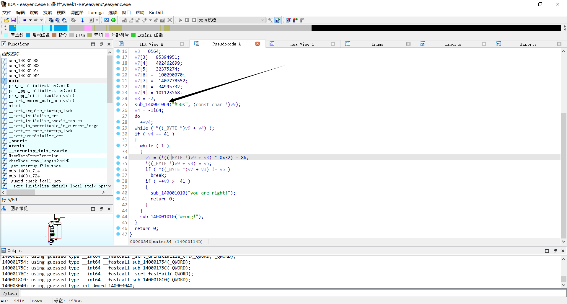Viewport: 567px width, 304px height.
Task: Click the Lumina green legend swatch
Action: pos(133,35)
